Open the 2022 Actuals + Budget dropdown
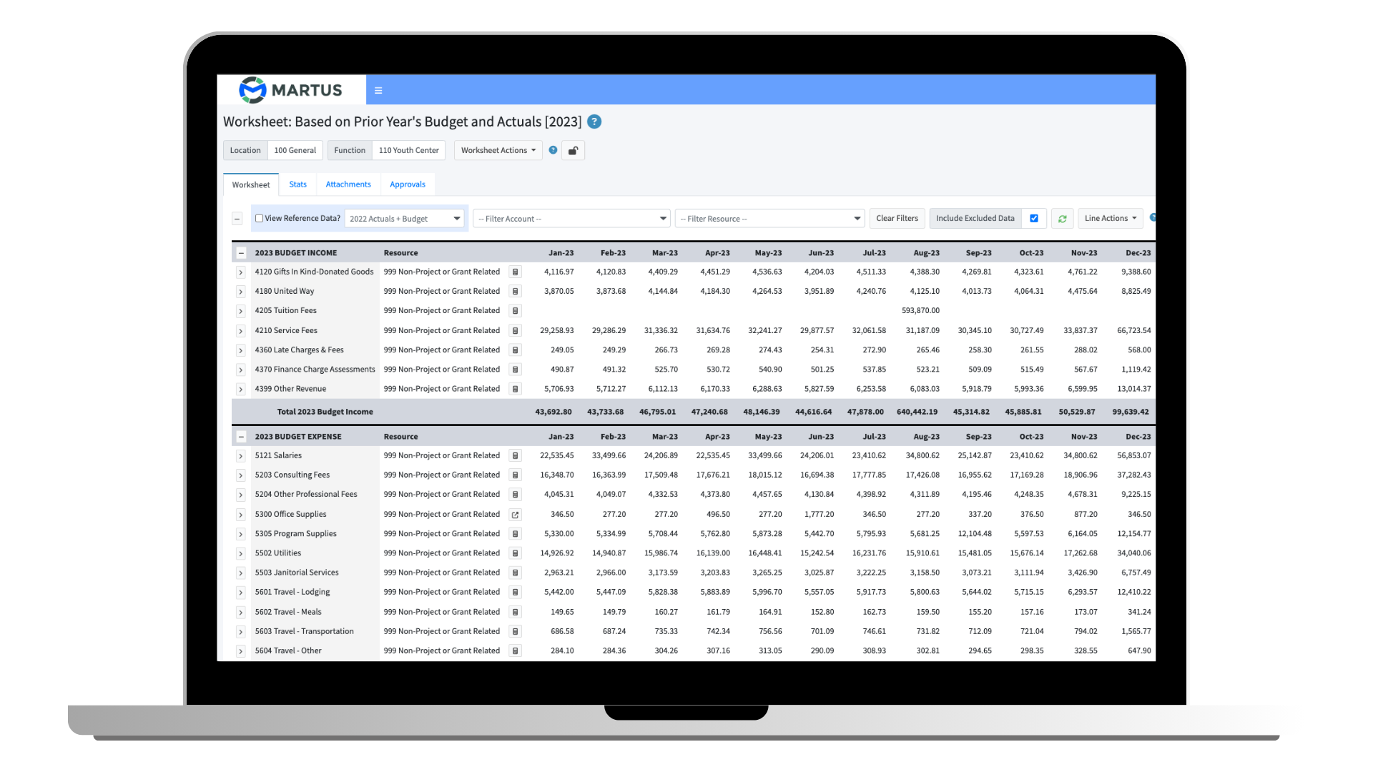Screen dimensions: 1373x772 click(x=404, y=218)
